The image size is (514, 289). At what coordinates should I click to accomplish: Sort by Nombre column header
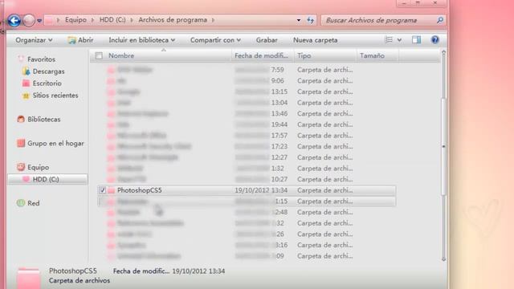coord(121,55)
